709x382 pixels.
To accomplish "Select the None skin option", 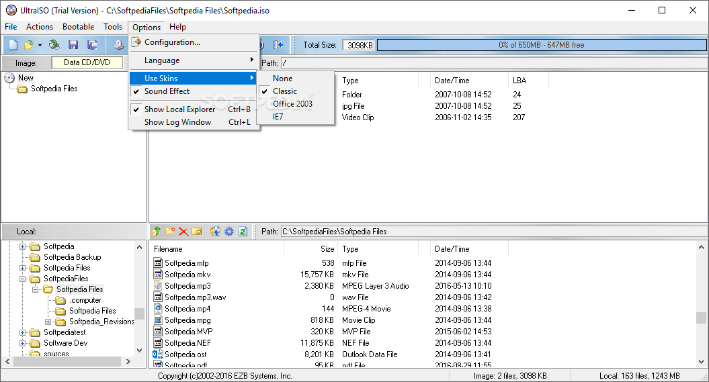I will point(296,78).
